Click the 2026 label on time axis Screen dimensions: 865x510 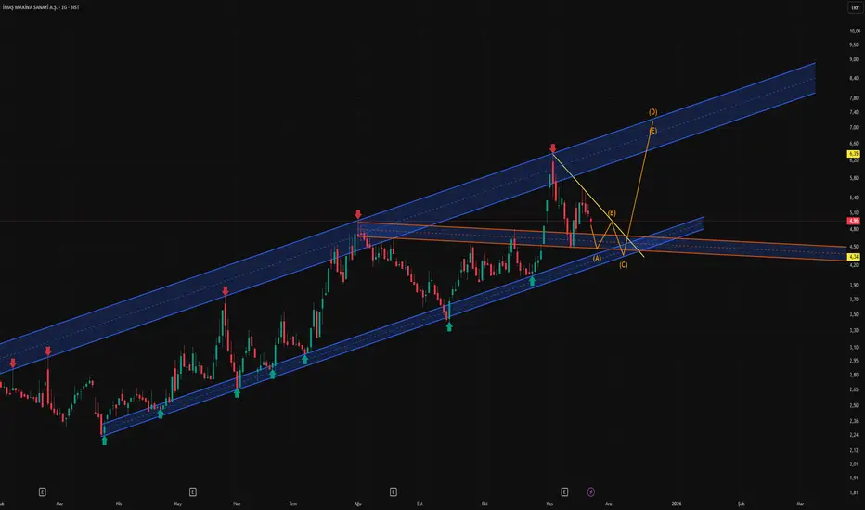tap(677, 504)
